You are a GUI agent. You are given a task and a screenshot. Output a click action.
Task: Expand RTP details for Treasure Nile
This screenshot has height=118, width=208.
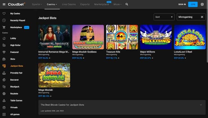(113, 58)
